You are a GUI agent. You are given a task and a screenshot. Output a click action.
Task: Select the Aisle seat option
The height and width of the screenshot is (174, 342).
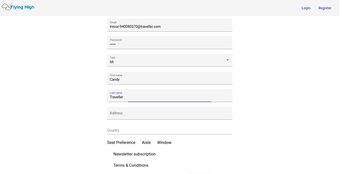pyautogui.click(x=146, y=142)
